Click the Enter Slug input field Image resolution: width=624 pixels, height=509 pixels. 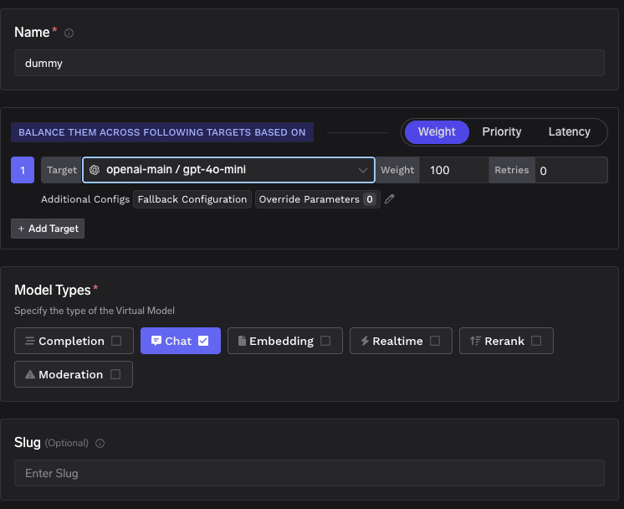point(309,473)
